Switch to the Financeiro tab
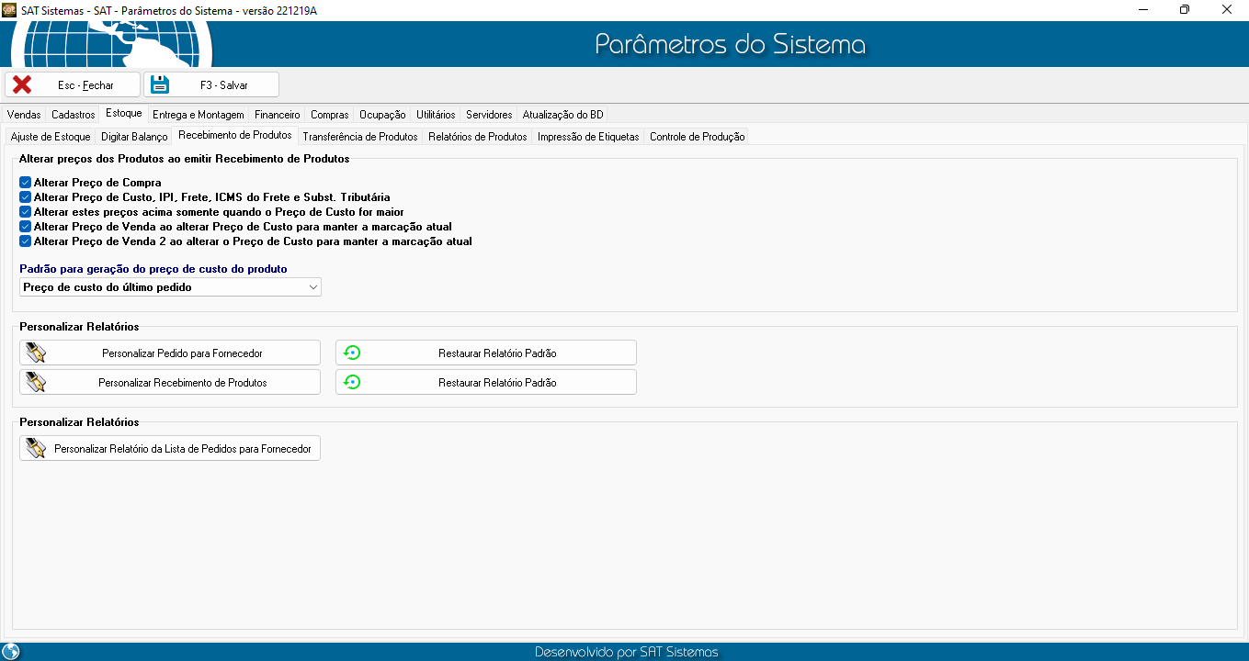Screen dimensions: 1249x661 [x=277, y=115]
